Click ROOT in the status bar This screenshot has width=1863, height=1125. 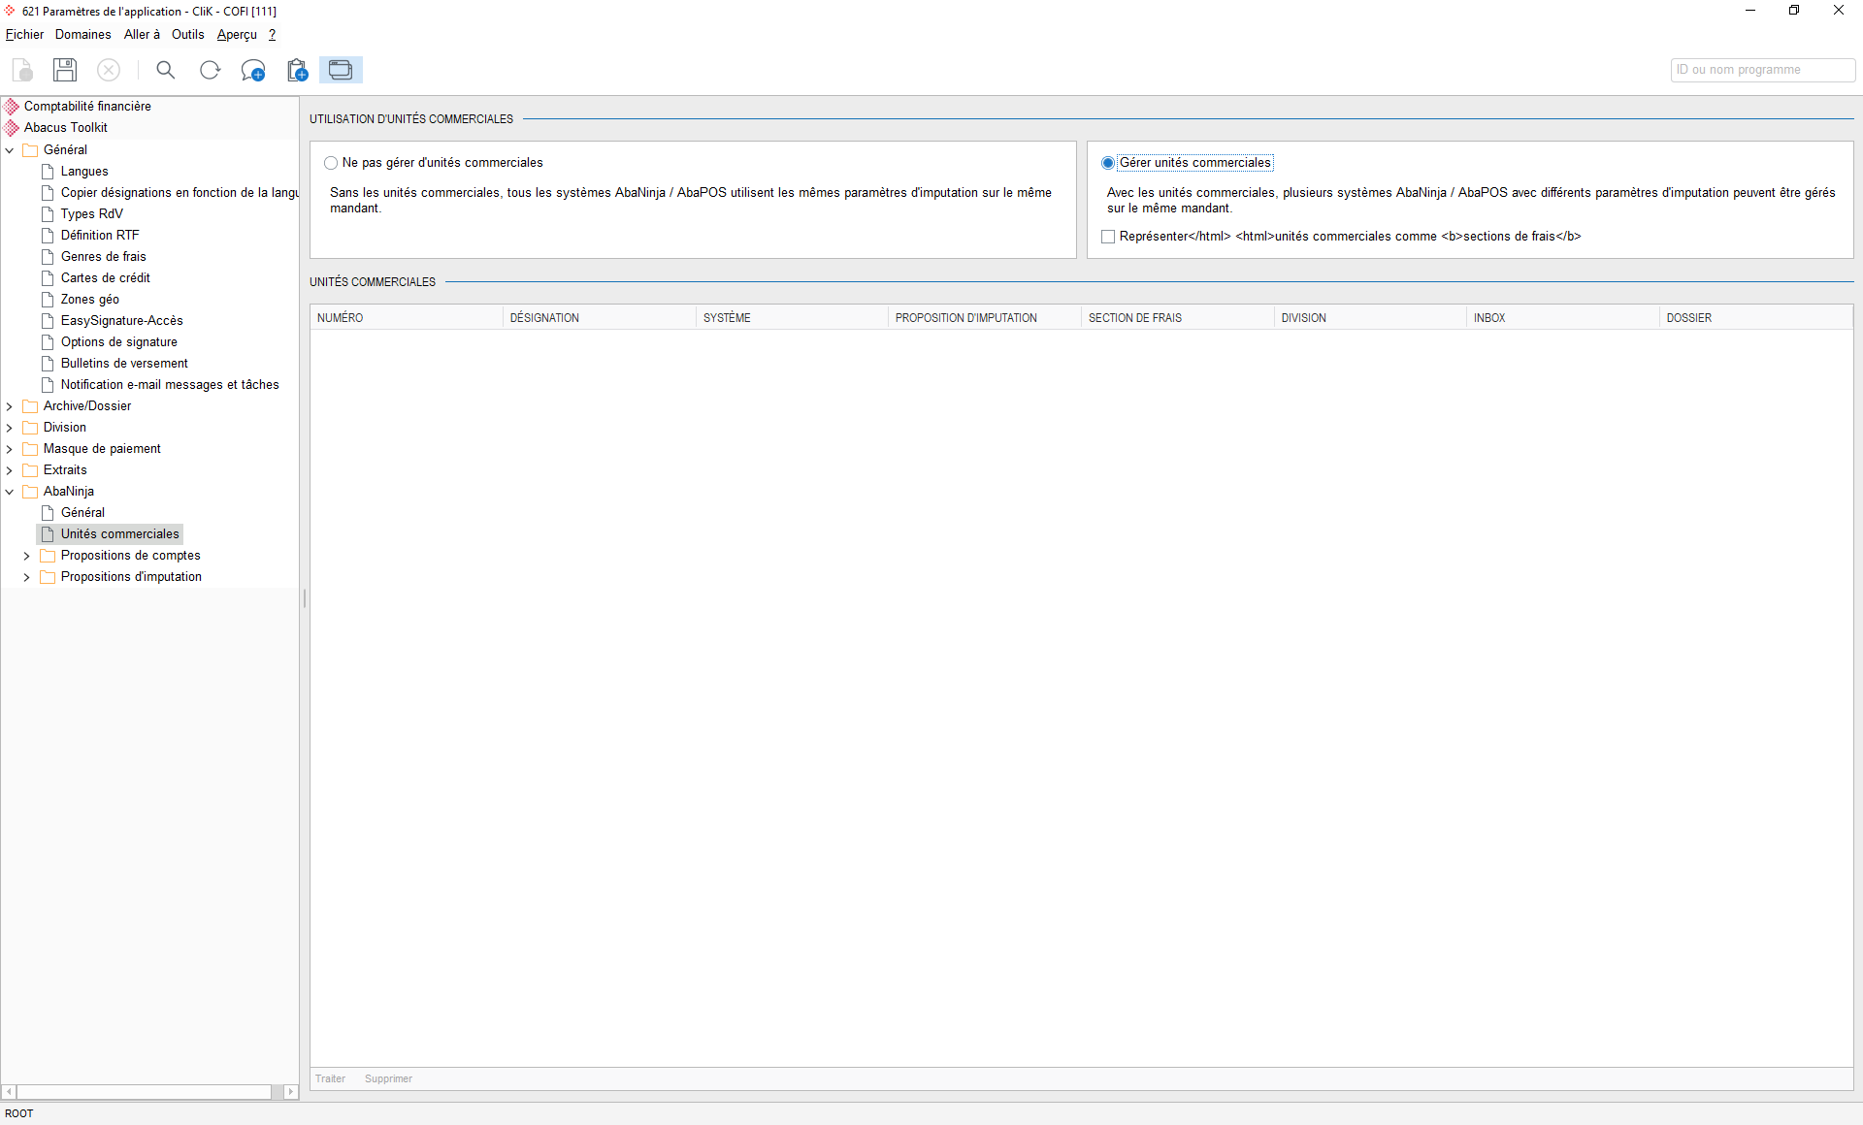click(19, 1113)
